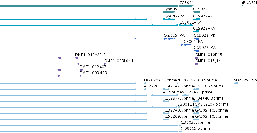Click the CG9922-PB protein label
This screenshot has height=133, width=257.
tap(204, 36)
